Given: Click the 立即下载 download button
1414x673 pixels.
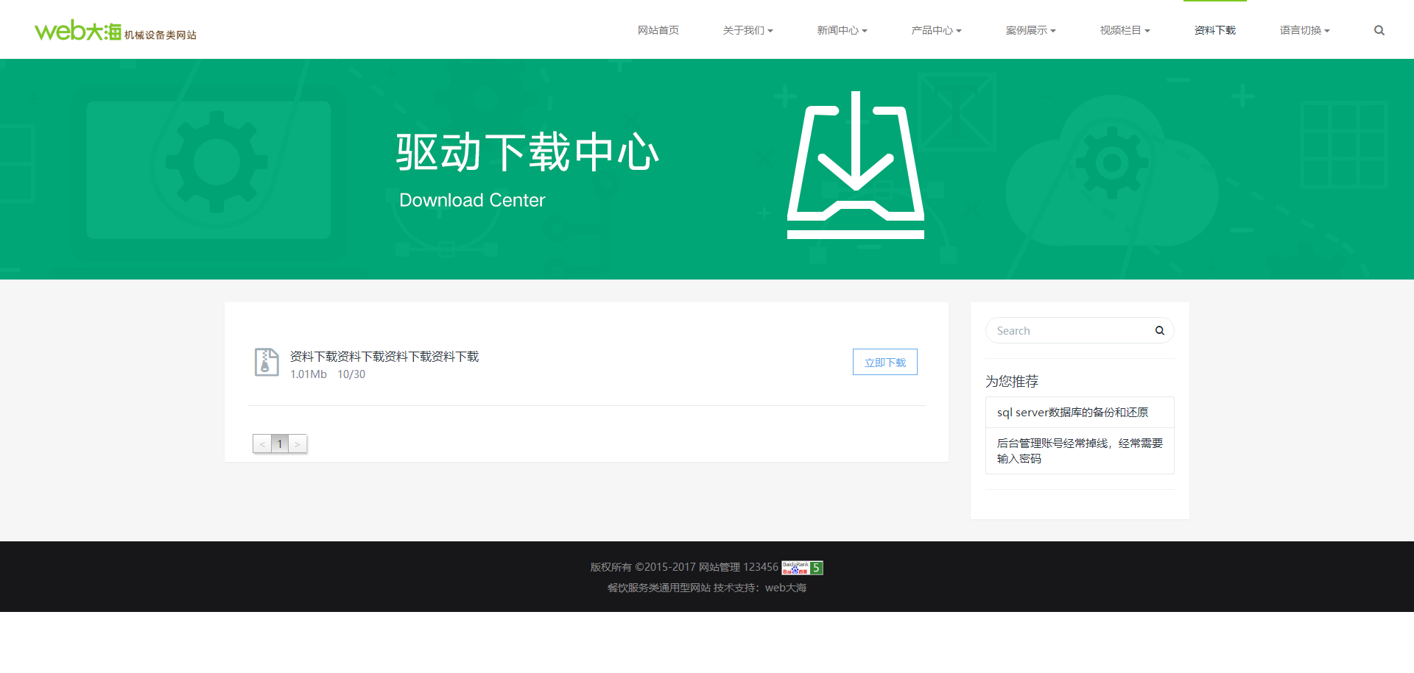Looking at the screenshot, I should [885, 362].
